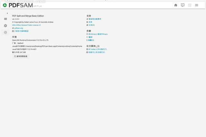Click the OpenJDK Runtime Environment line
Screen dimensions: 206x137
[x=30, y=40]
